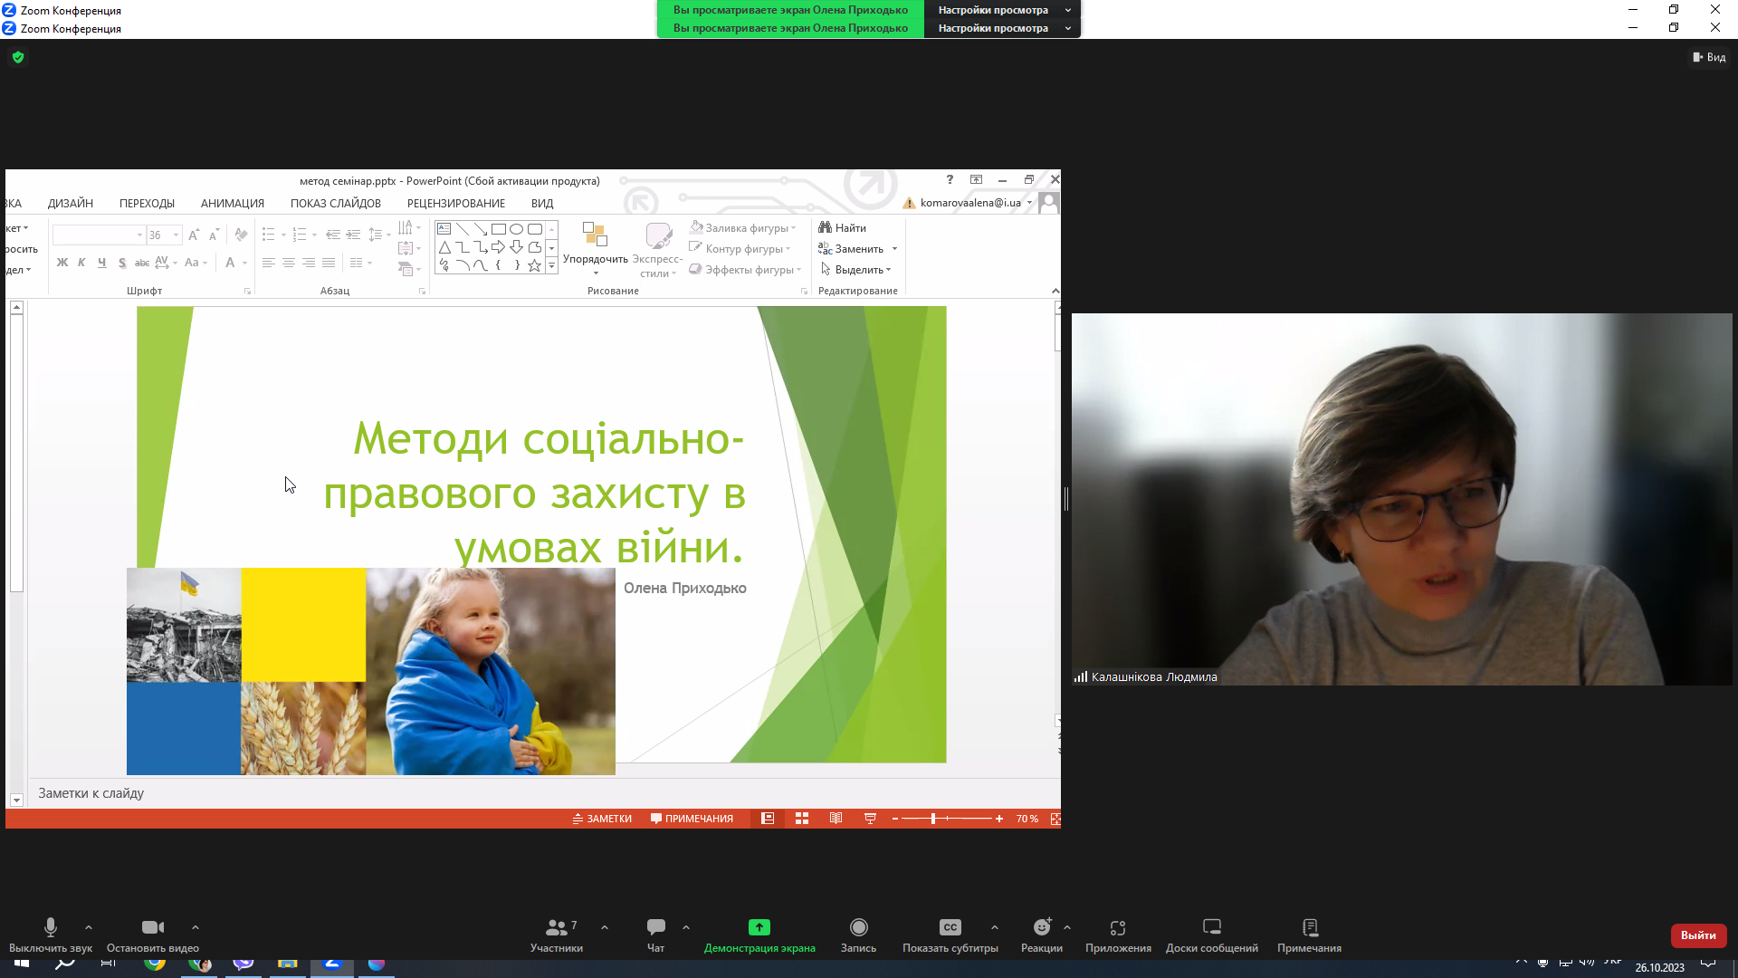The image size is (1738, 978).
Task: Start recording with the Запись button
Action: (858, 935)
